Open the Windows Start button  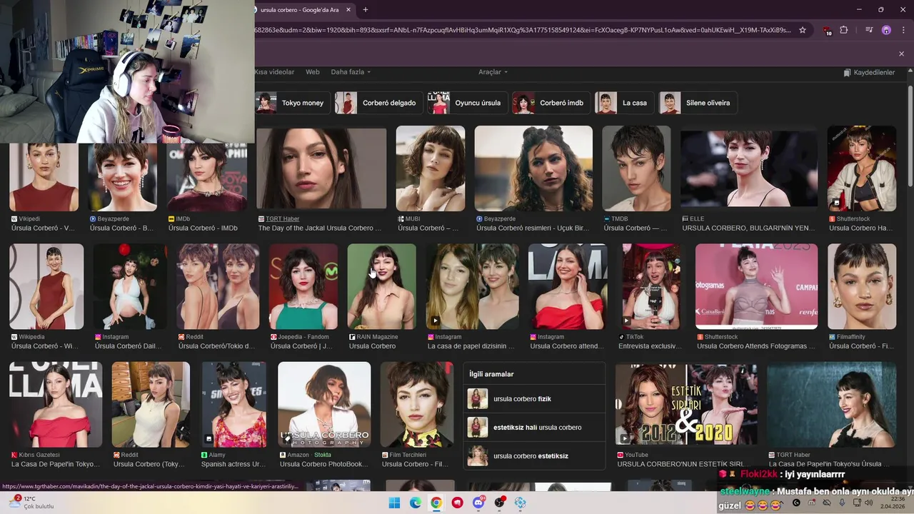pyautogui.click(x=394, y=503)
